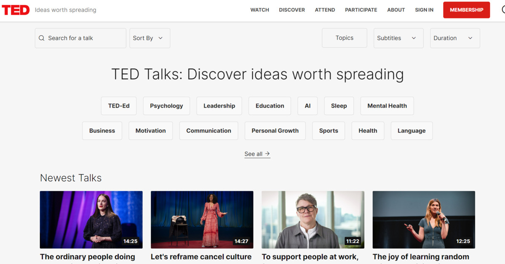Select the Education topic chip
This screenshot has height=264, width=505.
click(x=270, y=106)
